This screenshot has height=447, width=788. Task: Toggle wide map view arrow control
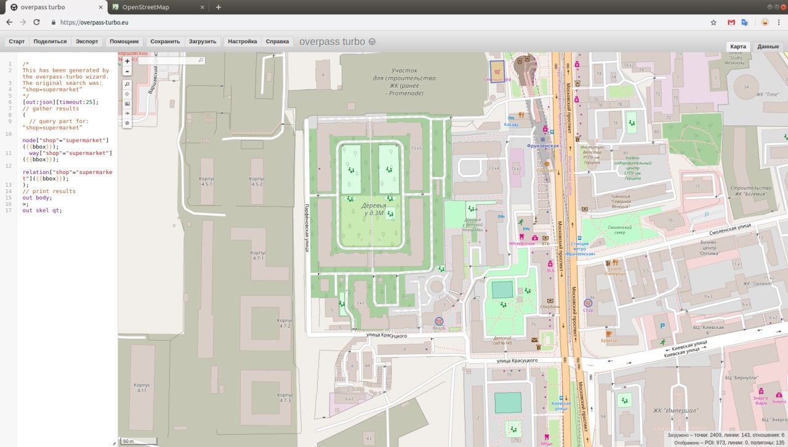[x=127, y=113]
